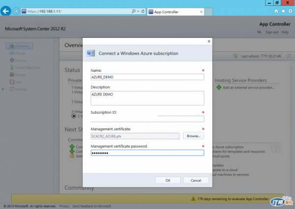Click the Services icon in sidebar
This screenshot has height=209, width=295.
(12, 60)
